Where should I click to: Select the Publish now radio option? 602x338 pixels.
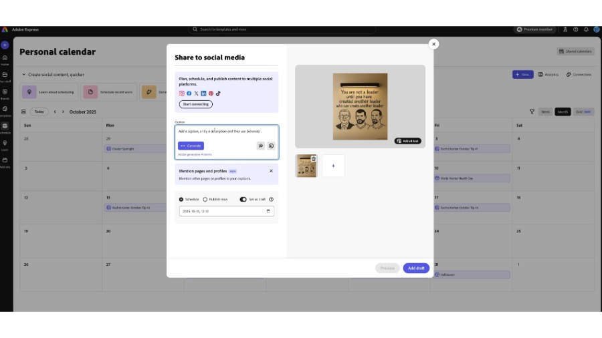[x=205, y=199]
